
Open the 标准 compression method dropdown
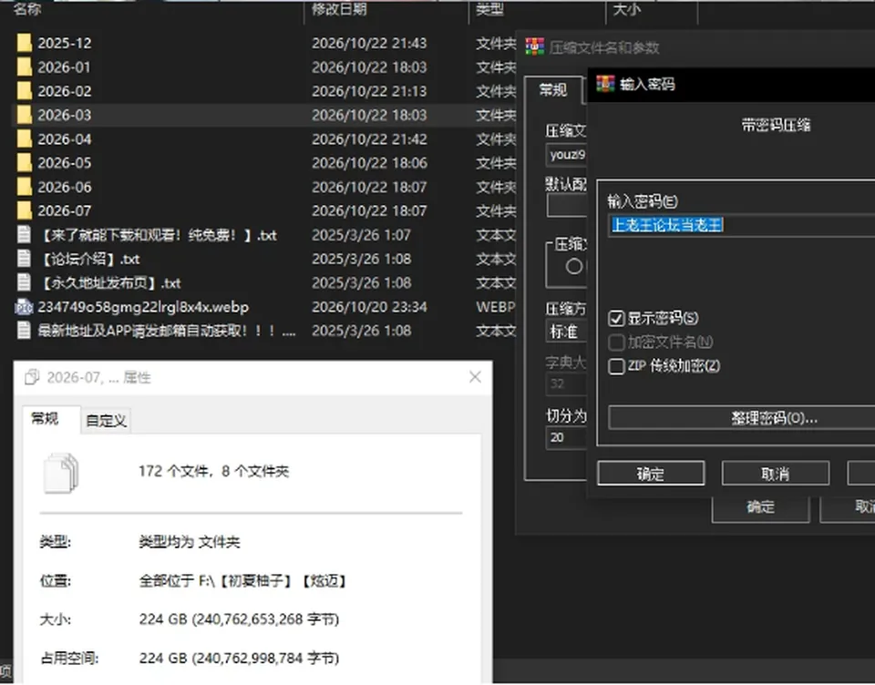coord(566,332)
